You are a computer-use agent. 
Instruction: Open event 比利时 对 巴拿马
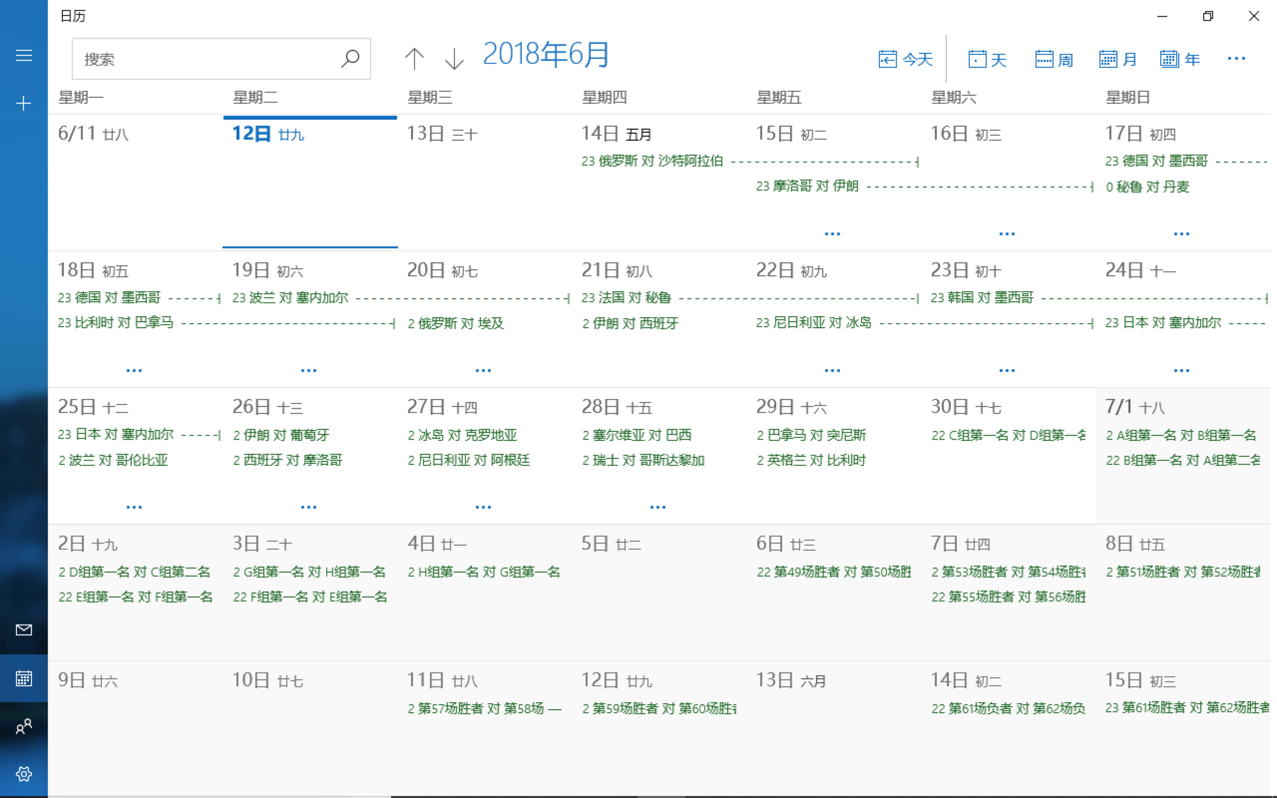[x=226, y=323]
